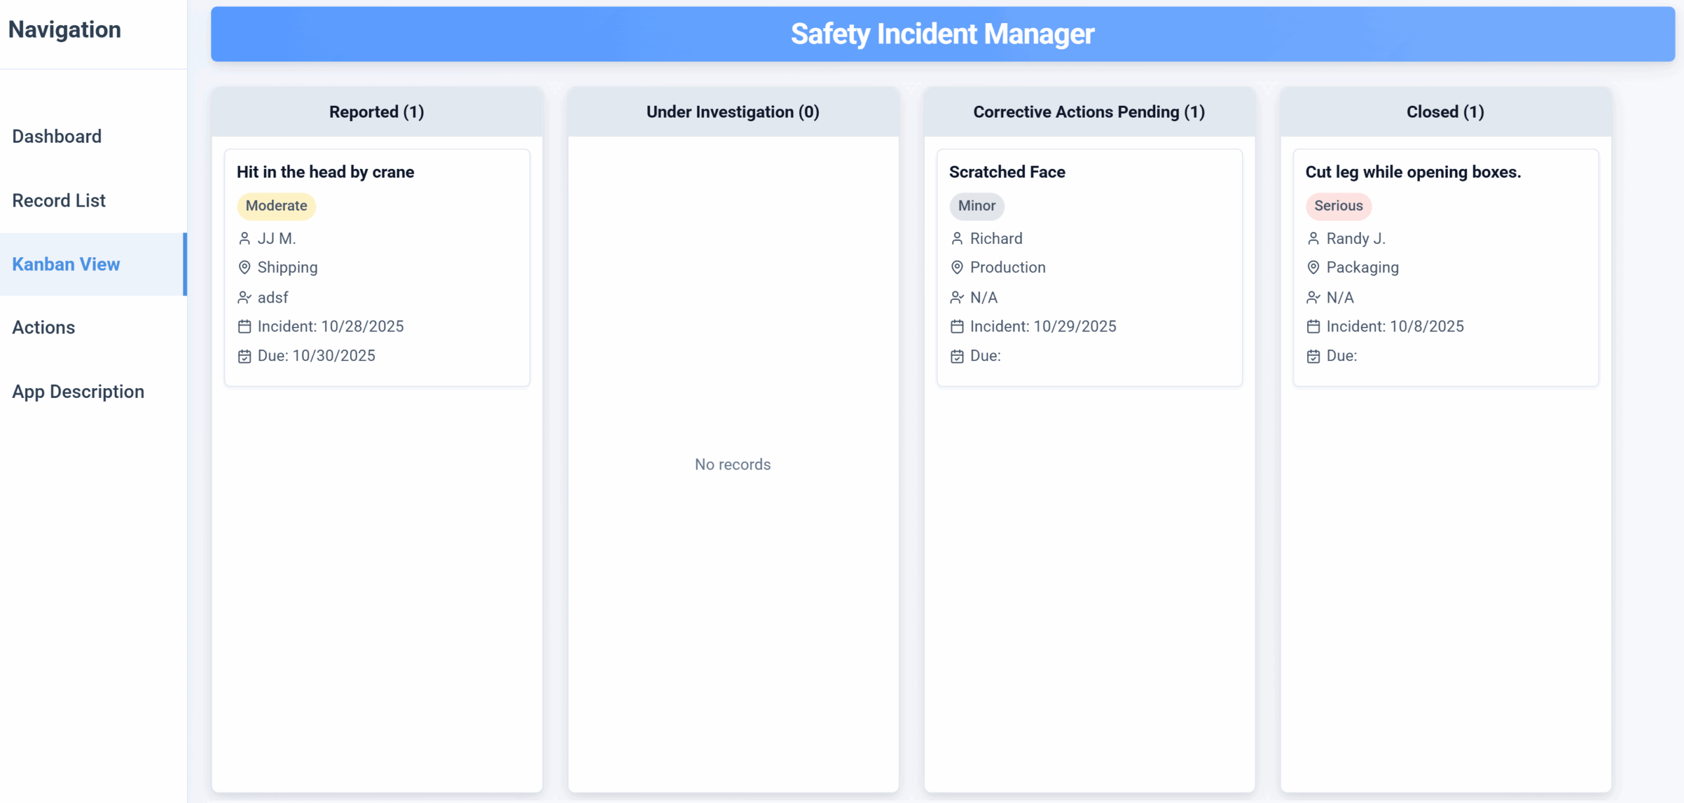Click the 'No records' placeholder text

pyautogui.click(x=733, y=464)
